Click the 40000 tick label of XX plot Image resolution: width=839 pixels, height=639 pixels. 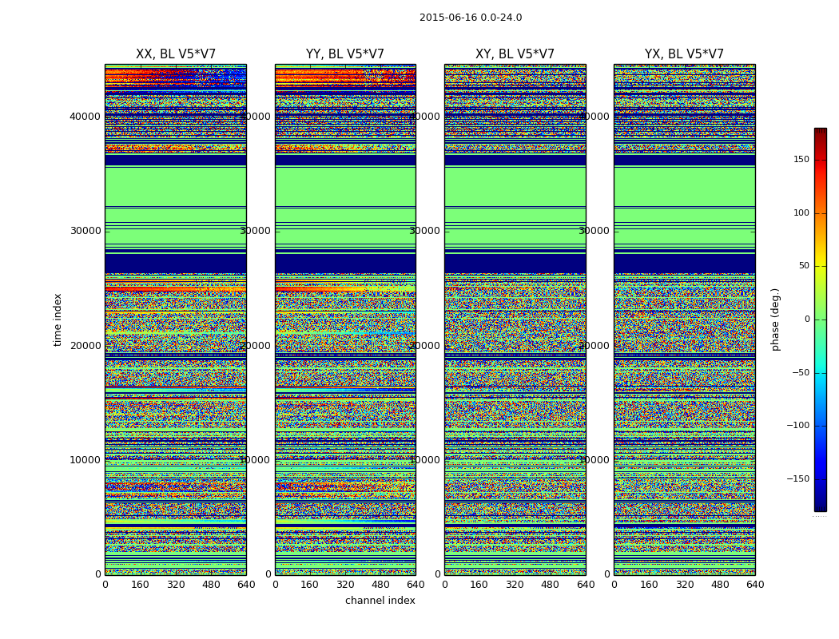tap(85, 117)
